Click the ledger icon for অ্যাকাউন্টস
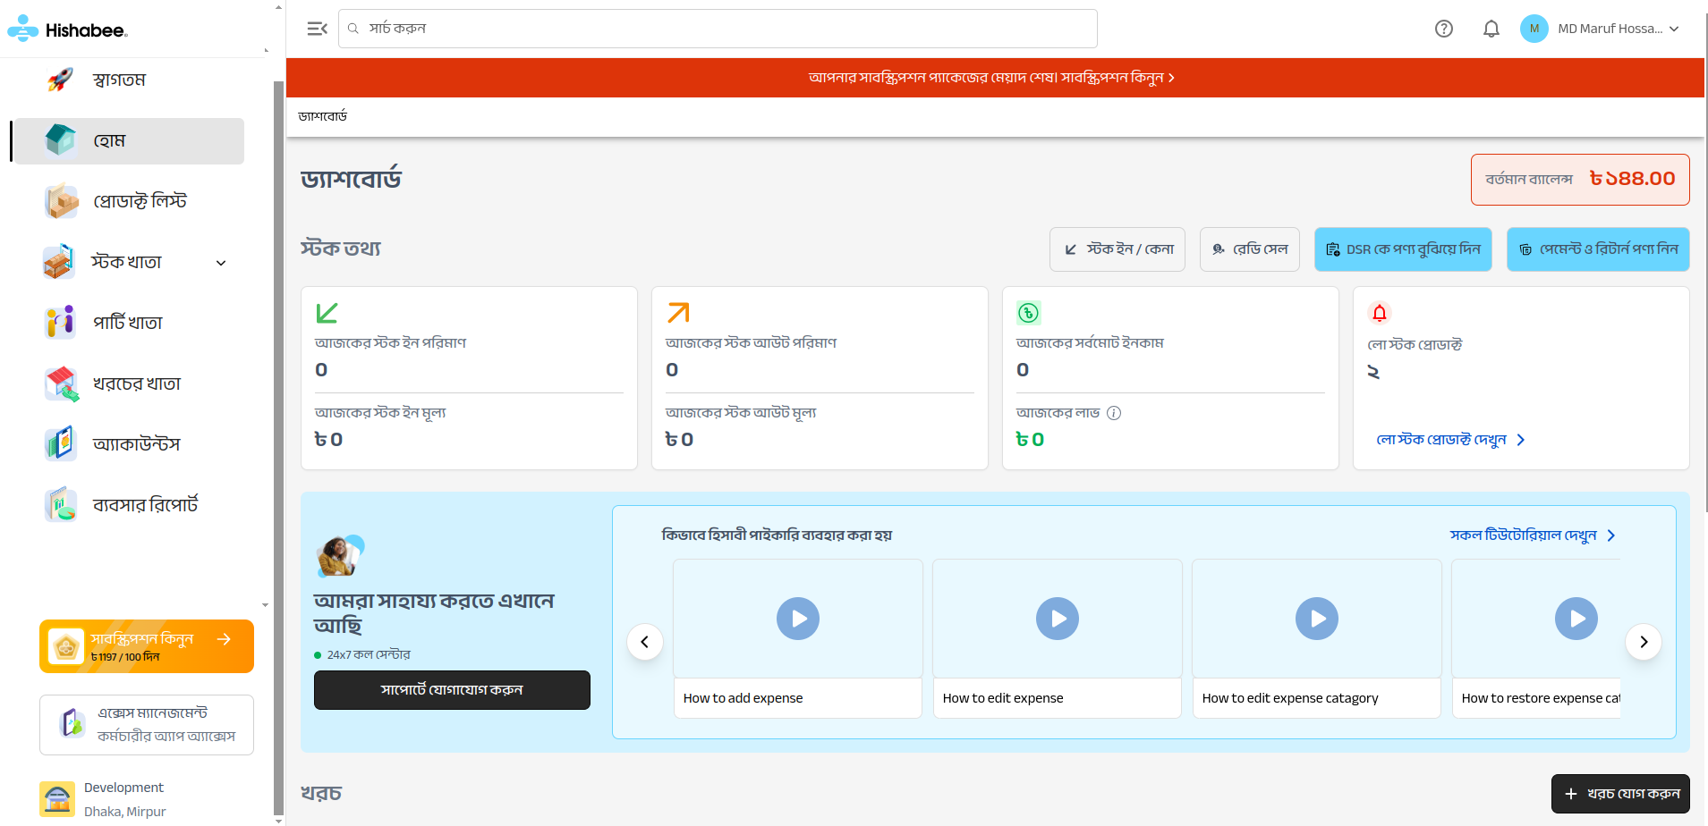 61,444
